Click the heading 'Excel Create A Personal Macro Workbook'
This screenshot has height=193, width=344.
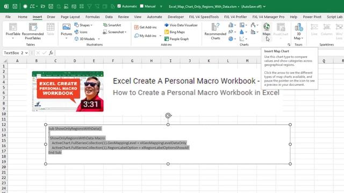tap(184, 81)
